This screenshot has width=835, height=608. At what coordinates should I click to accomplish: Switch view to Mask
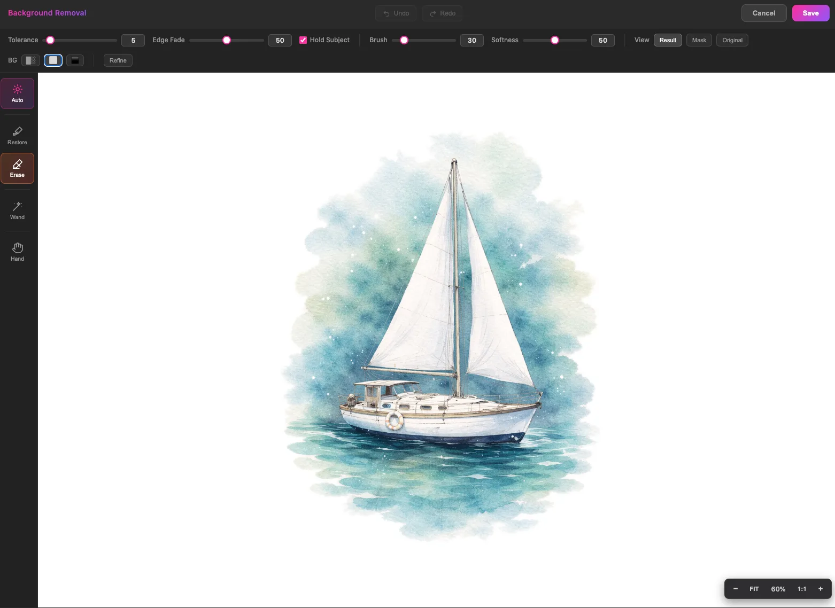699,40
